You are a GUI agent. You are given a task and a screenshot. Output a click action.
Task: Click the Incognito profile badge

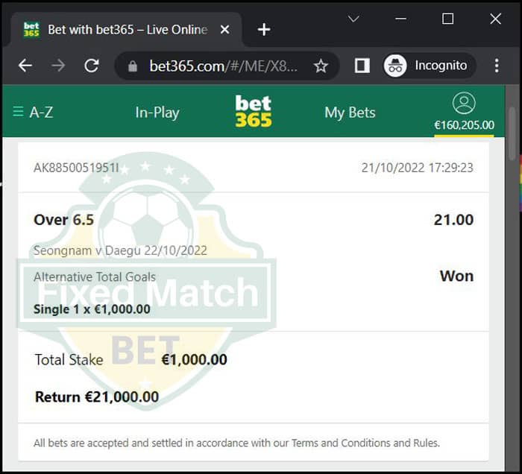pos(430,66)
